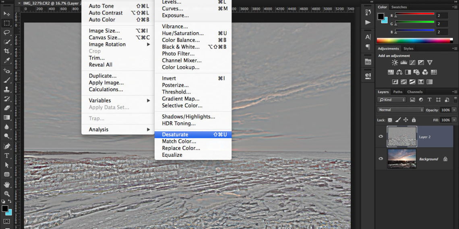Screen dimensions: 459x229
Task: Add an Exposure adjustment icon
Action: point(421,63)
